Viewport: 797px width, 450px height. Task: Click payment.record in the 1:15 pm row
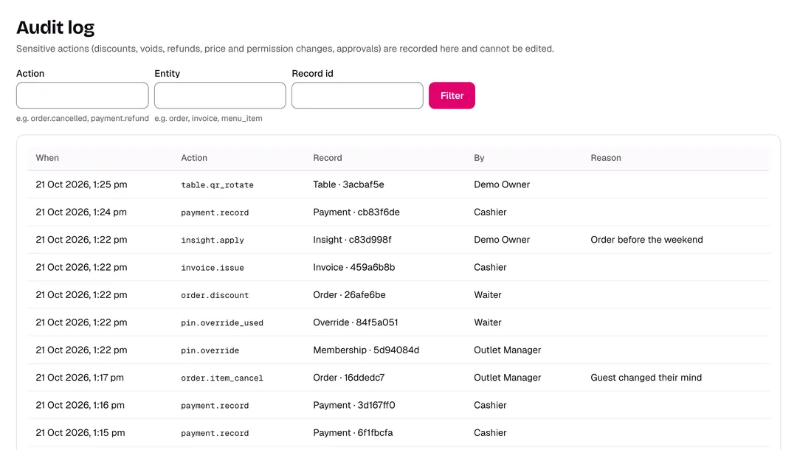(215, 433)
